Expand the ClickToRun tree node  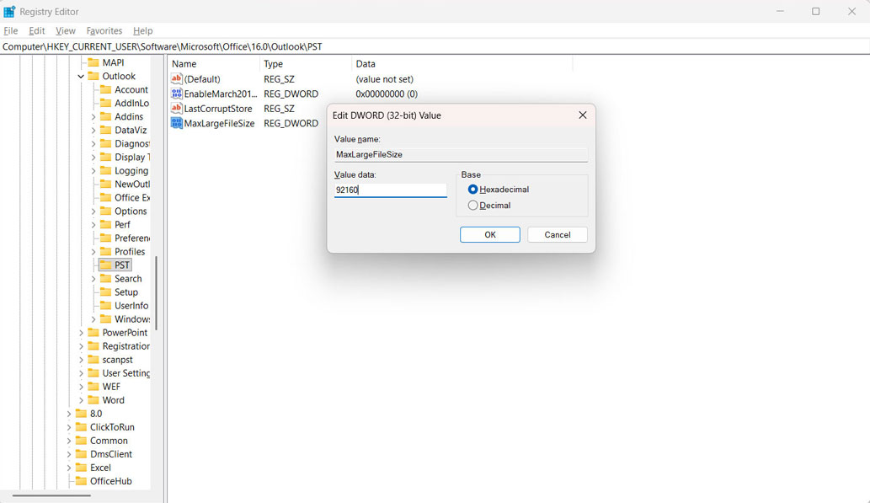[x=71, y=426]
